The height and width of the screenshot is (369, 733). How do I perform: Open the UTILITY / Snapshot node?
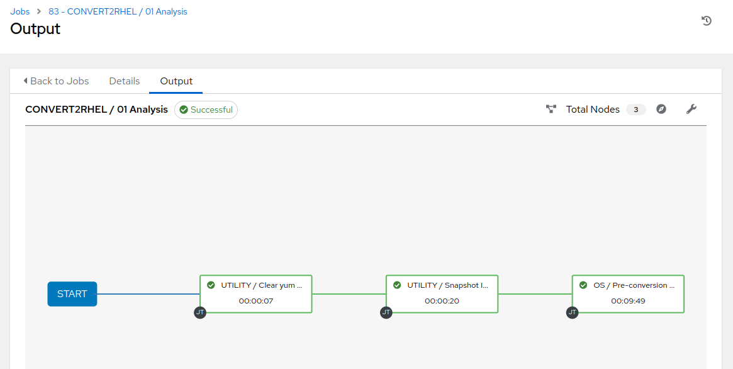(x=442, y=294)
